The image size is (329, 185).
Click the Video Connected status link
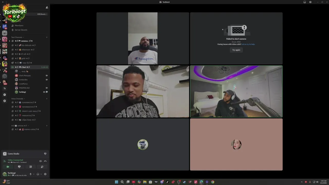[15, 160]
